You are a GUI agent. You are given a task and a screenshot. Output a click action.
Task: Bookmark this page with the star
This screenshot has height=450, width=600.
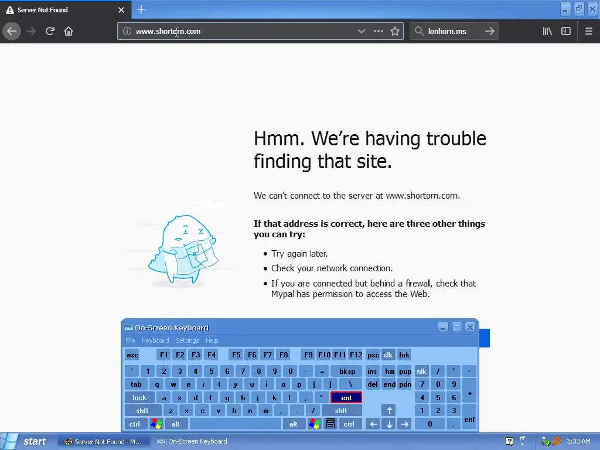pos(395,32)
